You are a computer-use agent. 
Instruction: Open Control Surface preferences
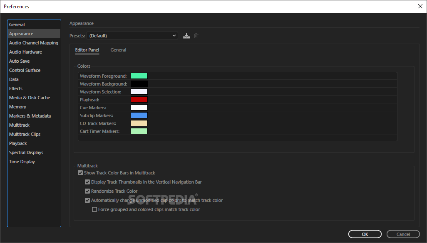pos(34,70)
